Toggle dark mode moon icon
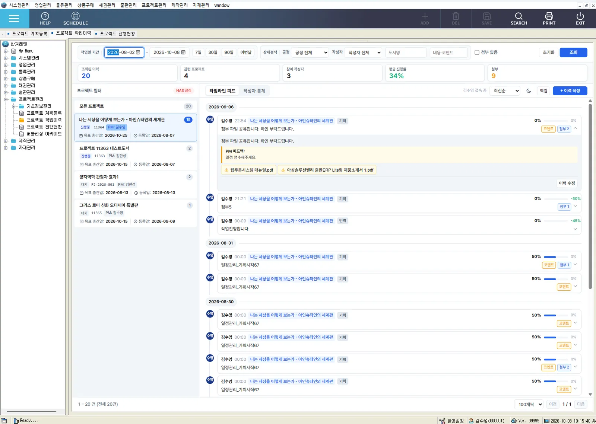Image resolution: width=596 pixels, height=424 pixels. pyautogui.click(x=528, y=91)
